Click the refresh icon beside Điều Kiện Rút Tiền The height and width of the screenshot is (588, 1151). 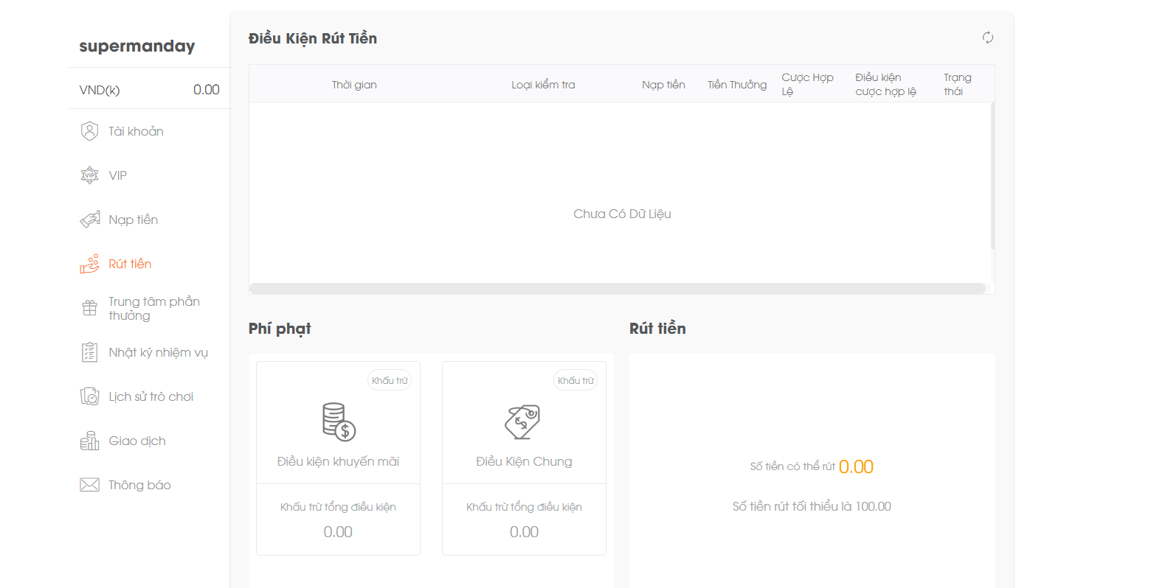tap(988, 38)
